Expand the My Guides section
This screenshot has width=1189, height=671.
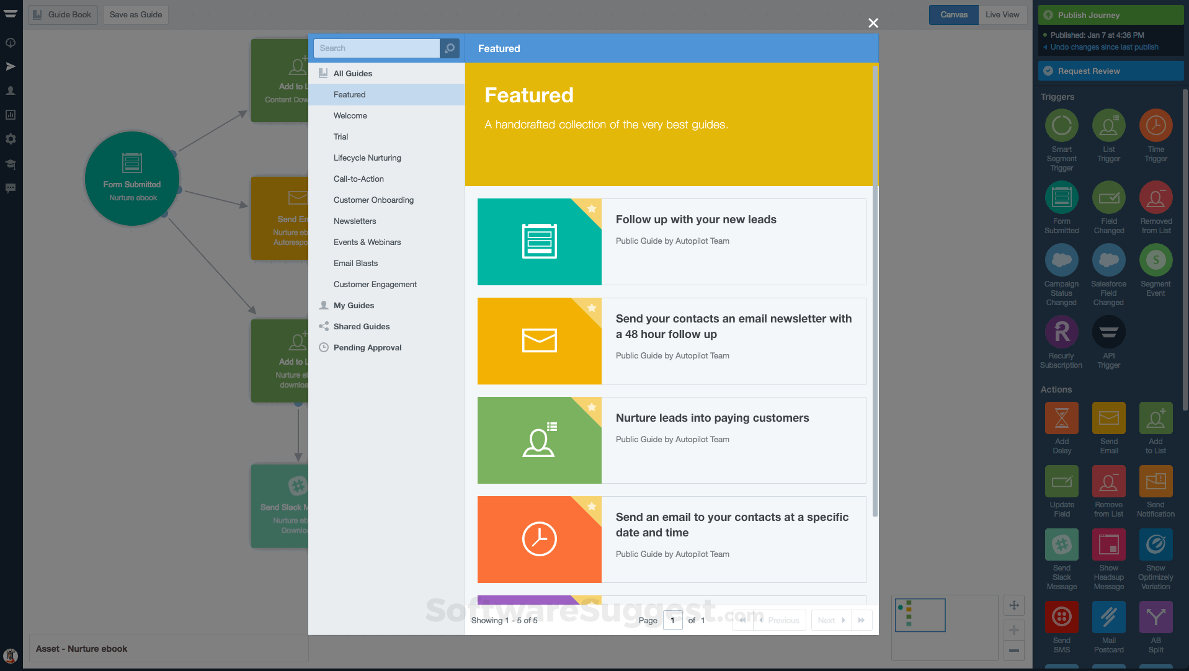click(x=353, y=305)
